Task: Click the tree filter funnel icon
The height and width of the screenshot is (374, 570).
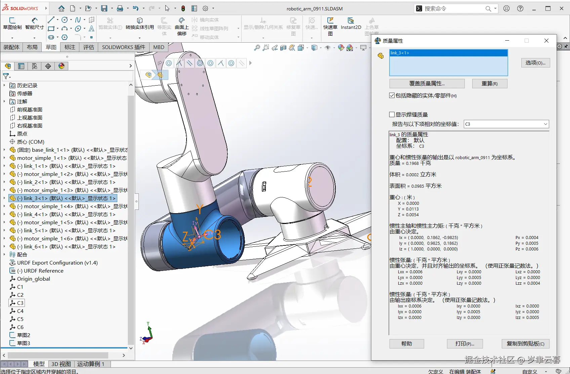Action: click(x=6, y=77)
